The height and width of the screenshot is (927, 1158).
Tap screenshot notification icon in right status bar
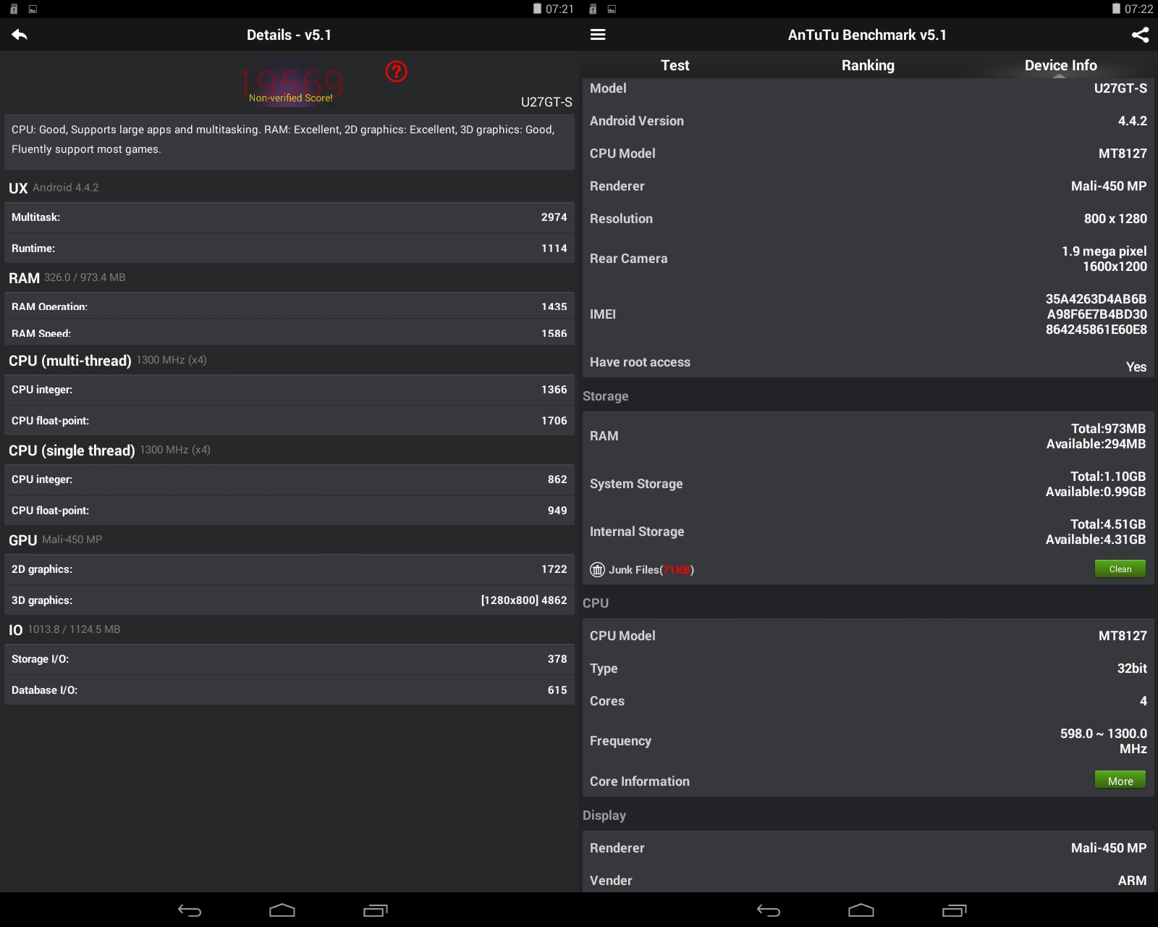click(x=612, y=9)
